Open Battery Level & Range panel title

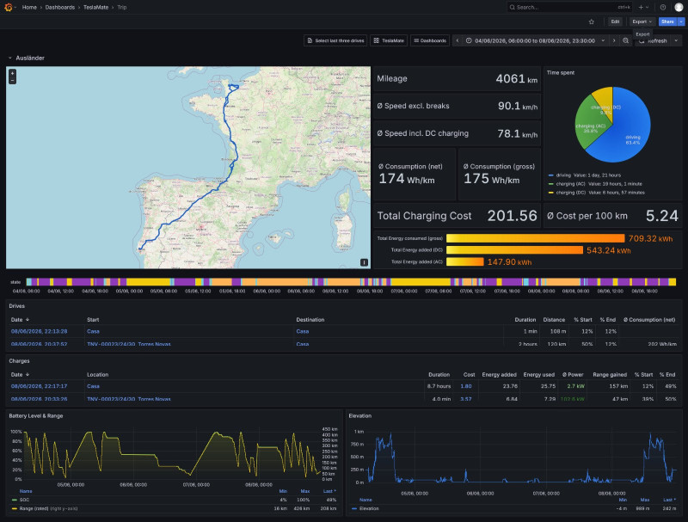(36, 416)
